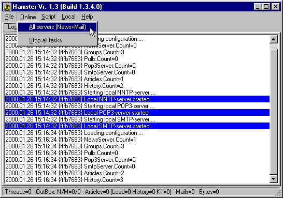Select 15:16:34 log line 'Groups.Count=3'

pyautogui.click(x=137, y=146)
